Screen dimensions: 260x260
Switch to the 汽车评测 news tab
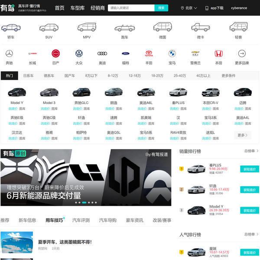coord(81,220)
